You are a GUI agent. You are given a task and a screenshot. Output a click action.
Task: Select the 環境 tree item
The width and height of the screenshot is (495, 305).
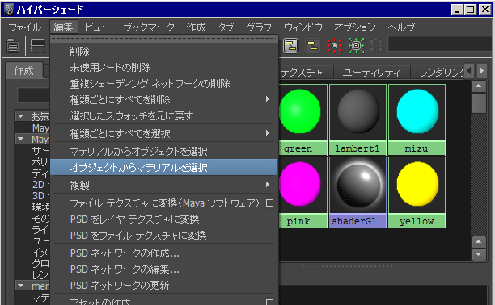(x=40, y=207)
